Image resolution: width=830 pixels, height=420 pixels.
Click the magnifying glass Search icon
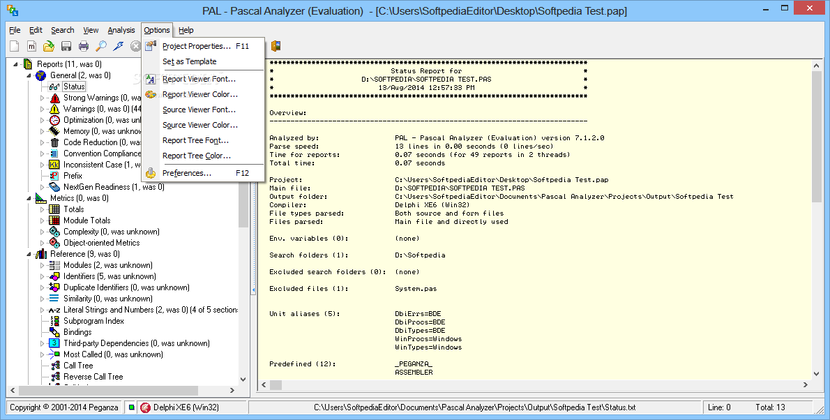point(100,46)
